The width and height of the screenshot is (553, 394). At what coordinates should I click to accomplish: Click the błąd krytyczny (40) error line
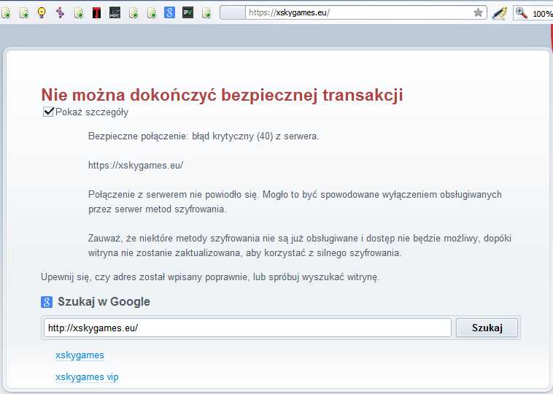pos(204,136)
